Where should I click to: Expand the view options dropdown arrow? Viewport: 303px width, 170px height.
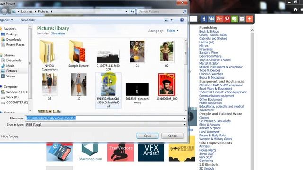tap(171, 20)
